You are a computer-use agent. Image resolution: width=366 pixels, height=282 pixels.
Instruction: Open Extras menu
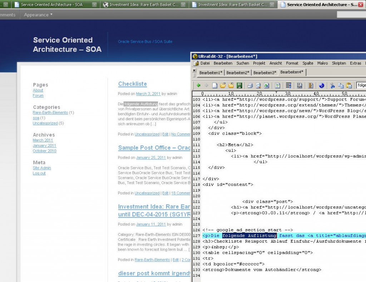click(x=355, y=63)
